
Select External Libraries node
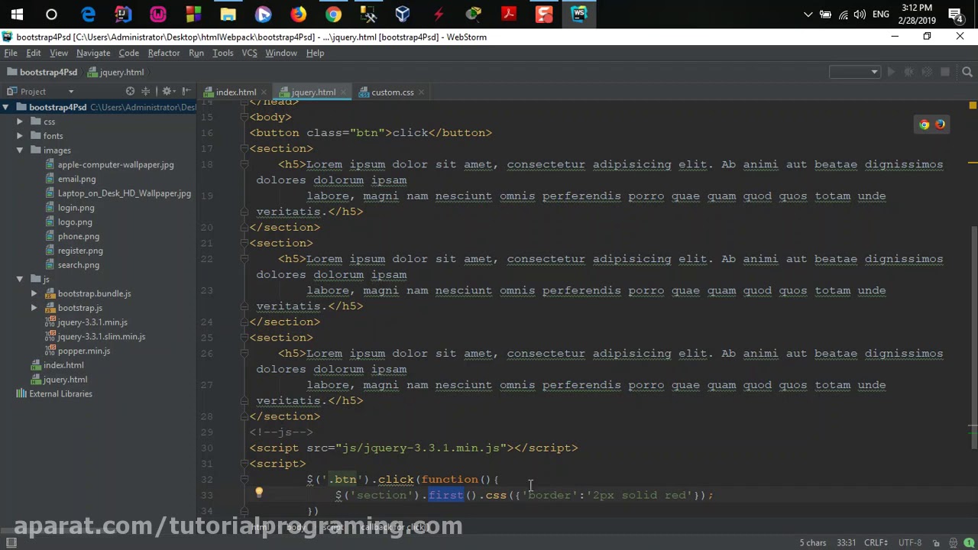(60, 393)
